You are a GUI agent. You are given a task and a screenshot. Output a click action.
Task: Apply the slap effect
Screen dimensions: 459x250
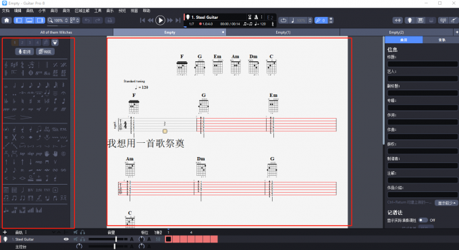coord(31,154)
